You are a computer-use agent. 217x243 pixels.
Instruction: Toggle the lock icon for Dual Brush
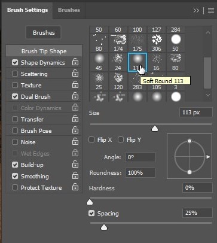tap(75, 96)
